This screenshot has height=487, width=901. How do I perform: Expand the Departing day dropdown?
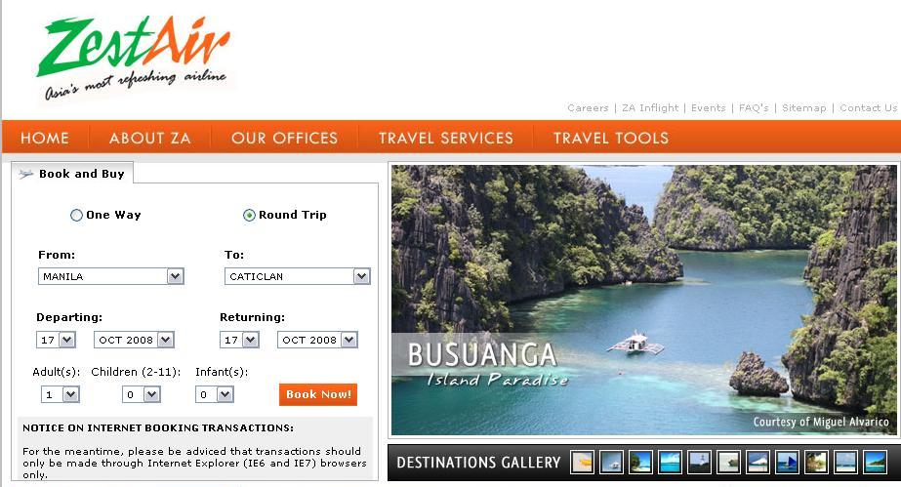click(x=56, y=340)
